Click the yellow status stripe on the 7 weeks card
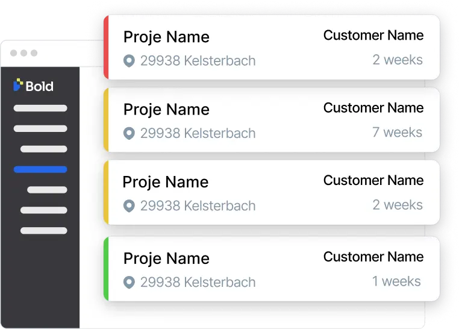 click(x=106, y=119)
